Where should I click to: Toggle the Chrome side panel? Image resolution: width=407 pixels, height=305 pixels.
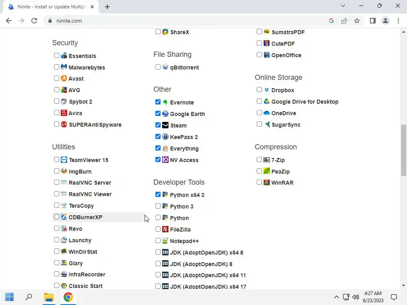tap(373, 21)
